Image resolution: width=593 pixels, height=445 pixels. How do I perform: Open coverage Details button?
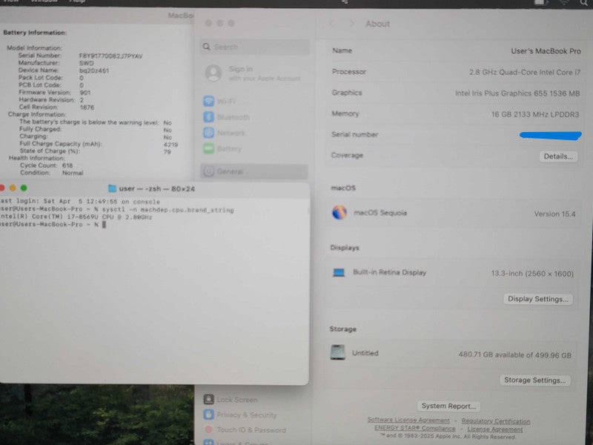558,156
